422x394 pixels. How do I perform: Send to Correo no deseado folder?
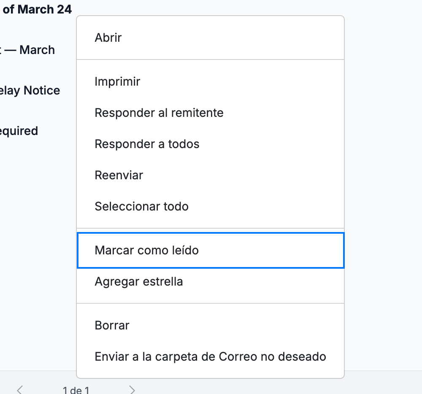coord(211,356)
